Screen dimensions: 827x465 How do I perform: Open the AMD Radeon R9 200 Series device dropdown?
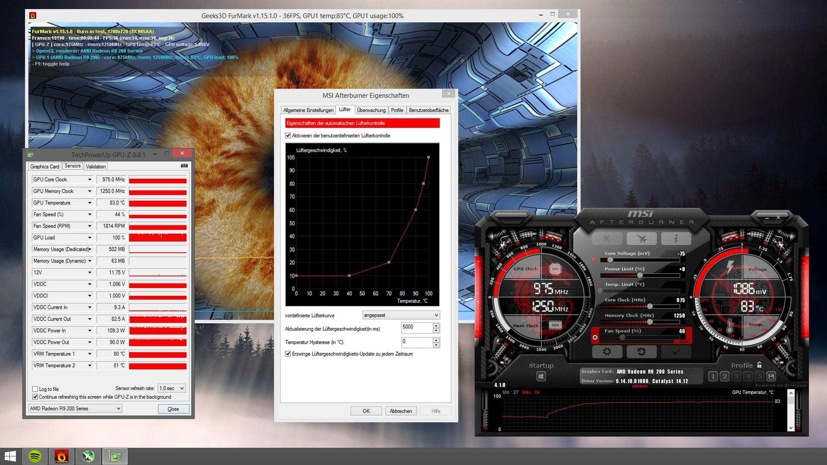point(75,409)
